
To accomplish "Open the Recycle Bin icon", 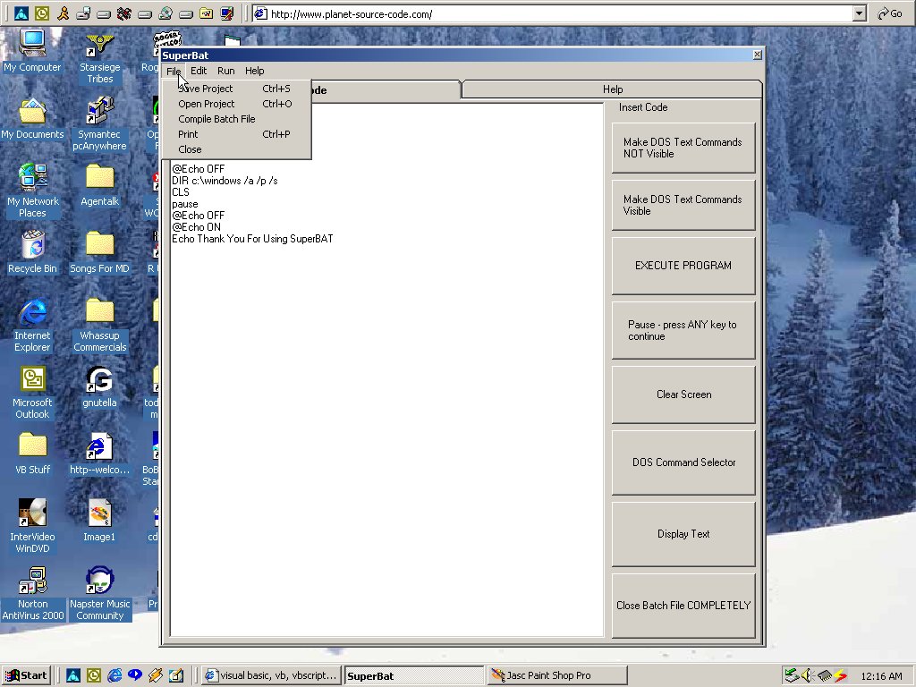I will (x=32, y=246).
